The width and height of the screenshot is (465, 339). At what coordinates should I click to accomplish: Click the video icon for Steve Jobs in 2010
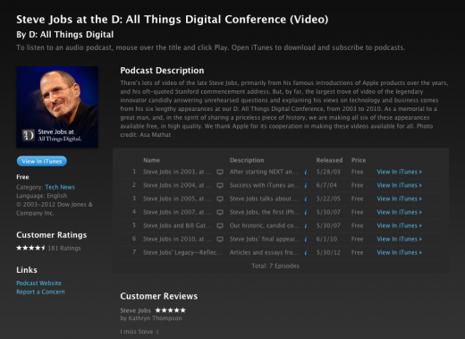tap(220, 239)
